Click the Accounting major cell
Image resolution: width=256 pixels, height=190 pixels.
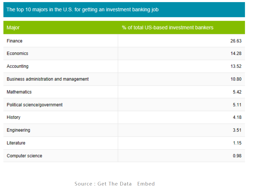[x=18, y=66]
